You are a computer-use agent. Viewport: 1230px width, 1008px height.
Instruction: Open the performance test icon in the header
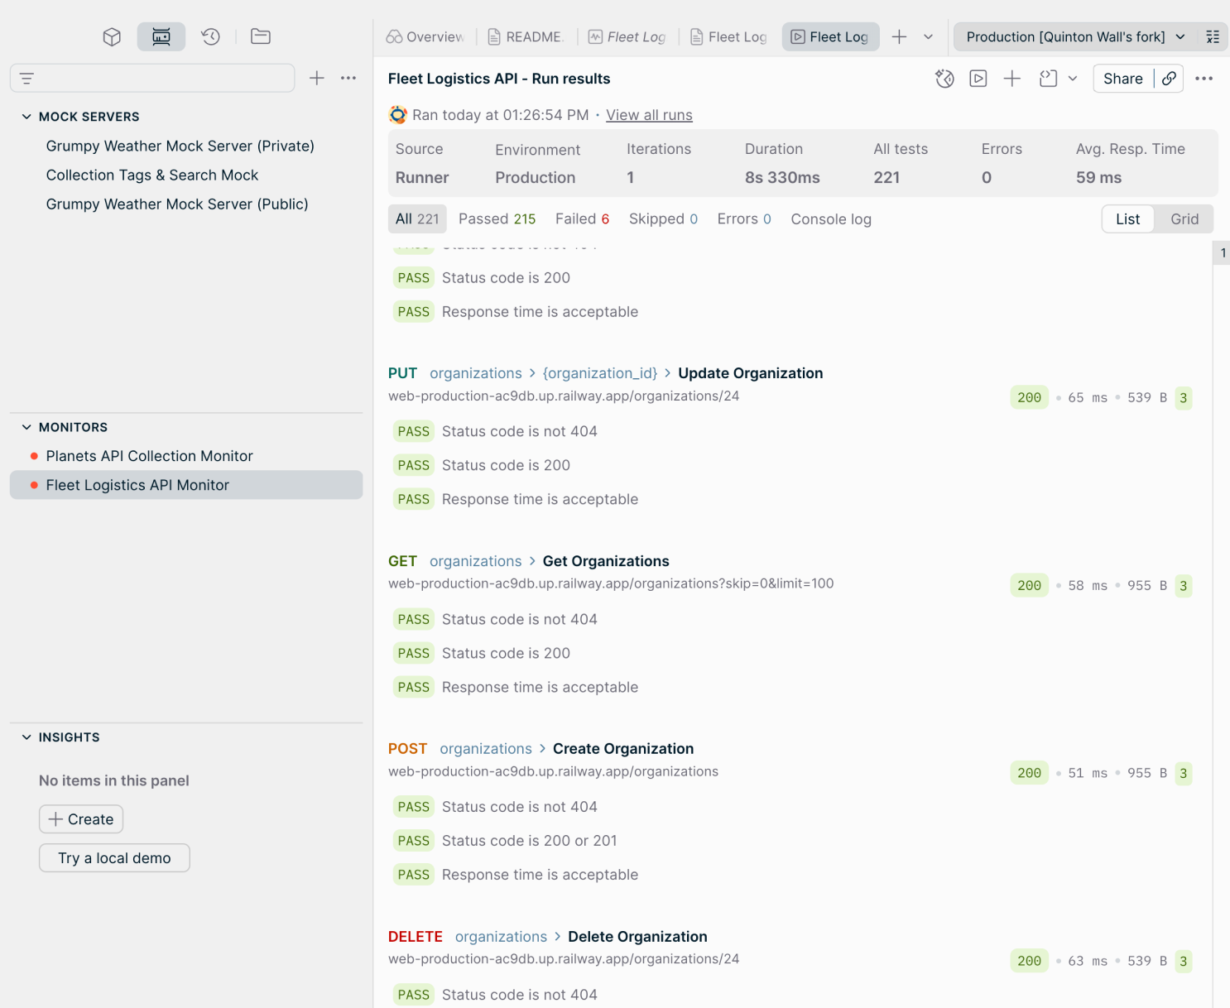[x=944, y=79]
